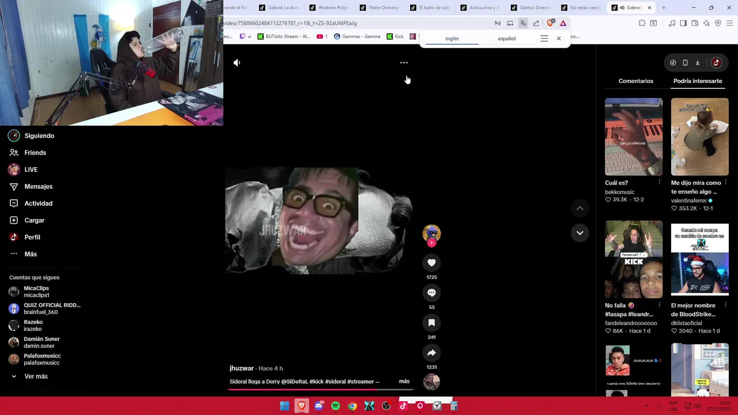The height and width of the screenshot is (415, 738).
Task: Open the 'No falla' KICK video thumbnail
Action: tap(634, 259)
